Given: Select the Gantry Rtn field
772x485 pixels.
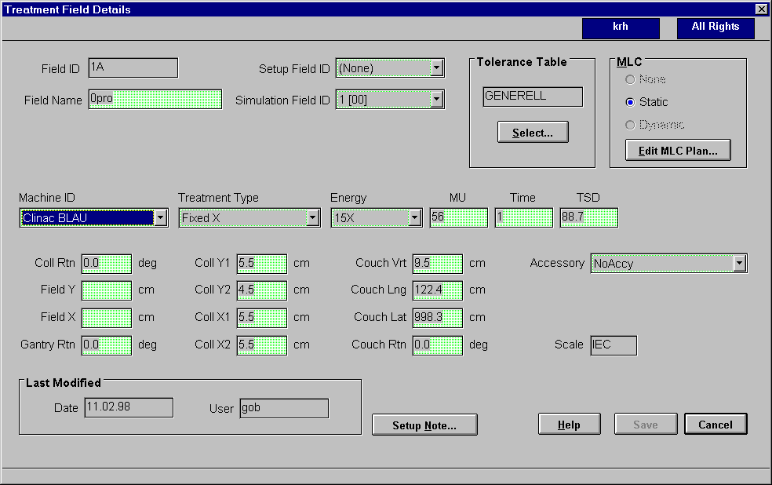Looking at the screenshot, I should click(x=107, y=345).
